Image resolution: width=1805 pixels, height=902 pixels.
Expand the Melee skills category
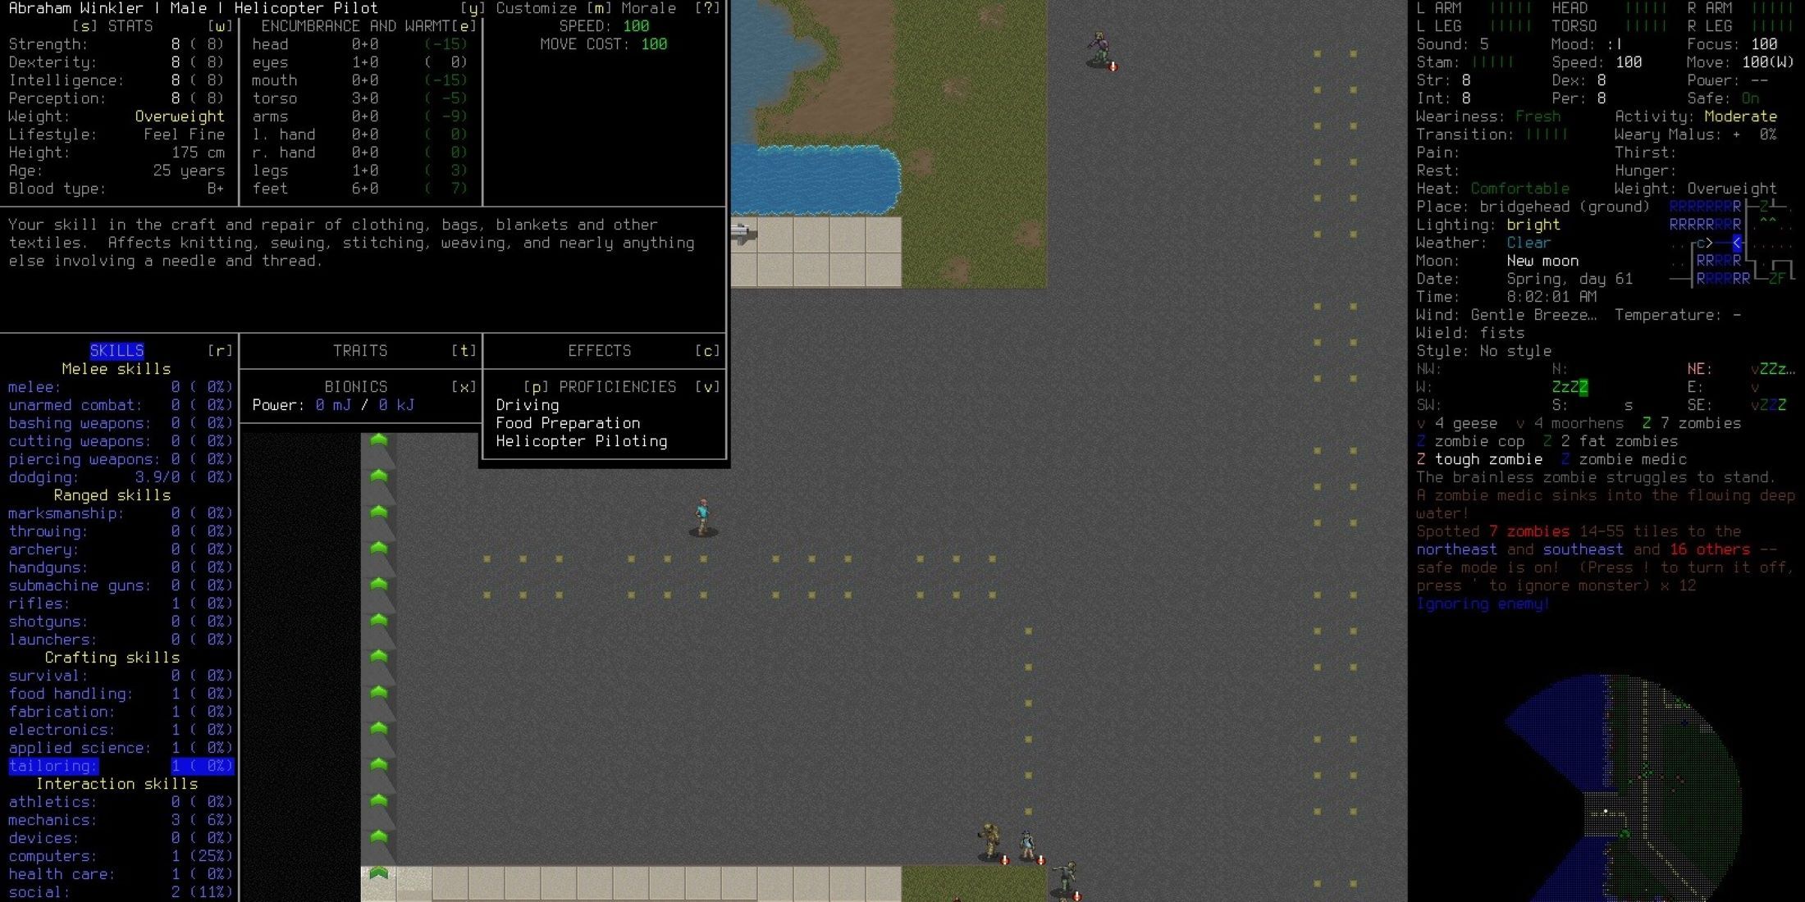117,368
